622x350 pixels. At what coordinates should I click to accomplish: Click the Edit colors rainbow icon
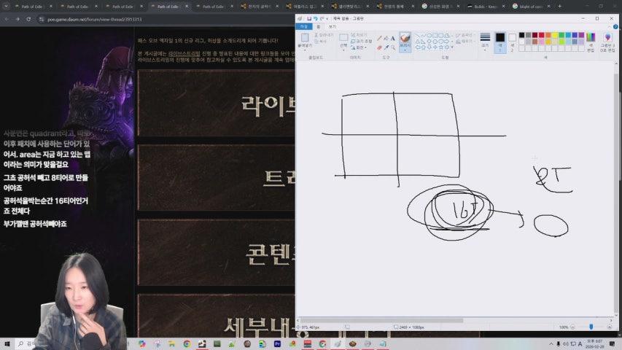pyautogui.click(x=590, y=38)
